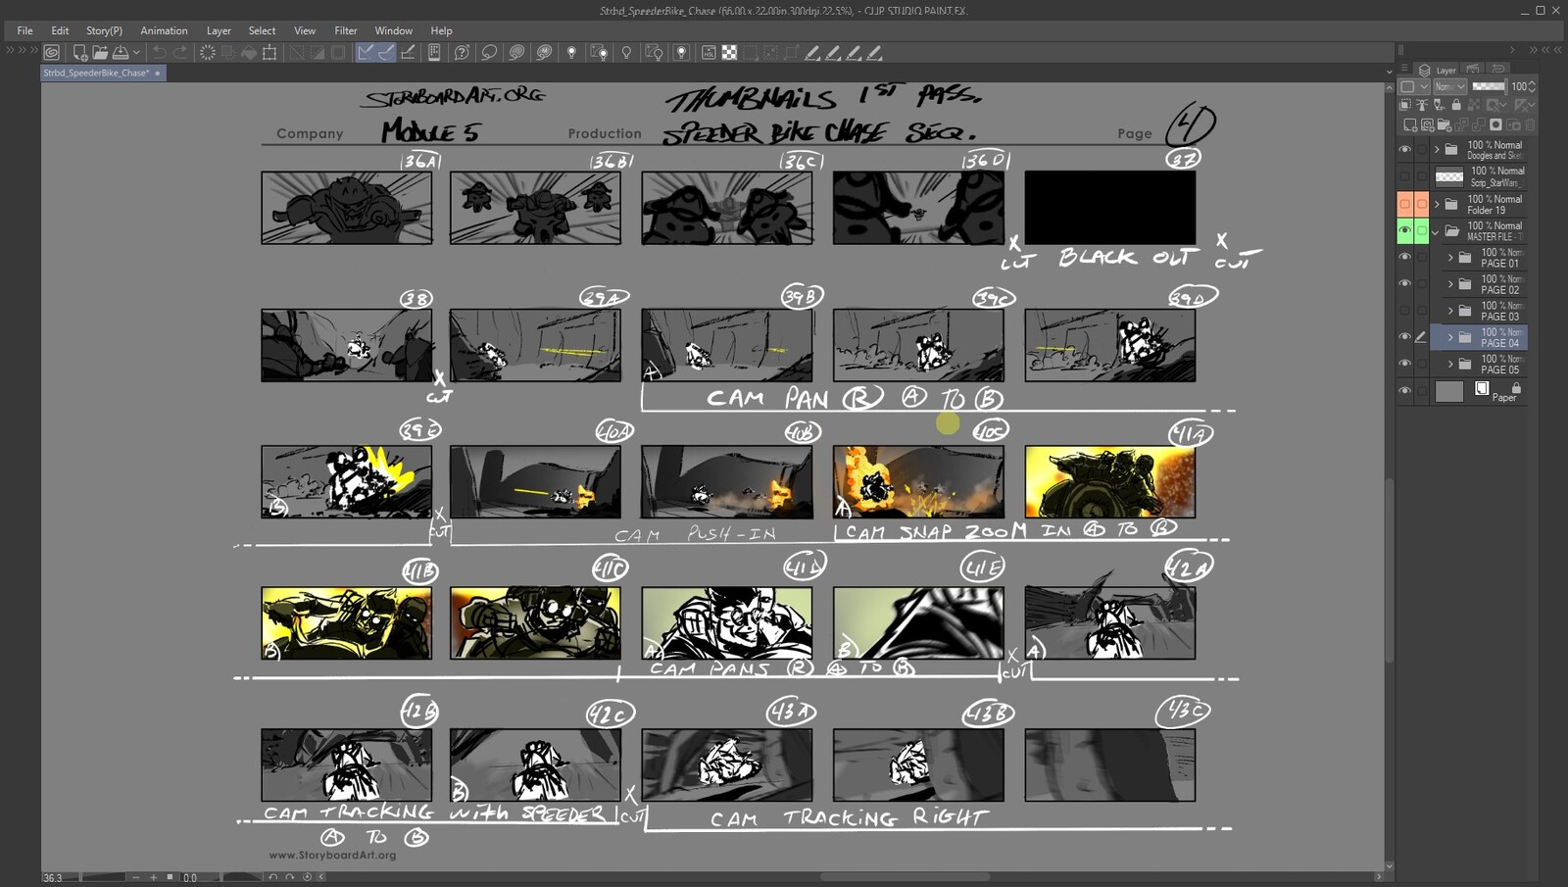The height and width of the screenshot is (887, 1568).
Task: Create a new canvas file
Action: tap(79, 53)
